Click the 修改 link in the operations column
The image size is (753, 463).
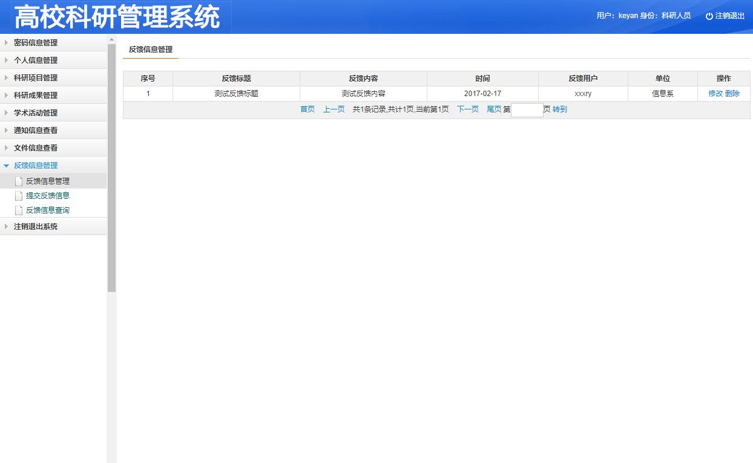click(x=715, y=94)
